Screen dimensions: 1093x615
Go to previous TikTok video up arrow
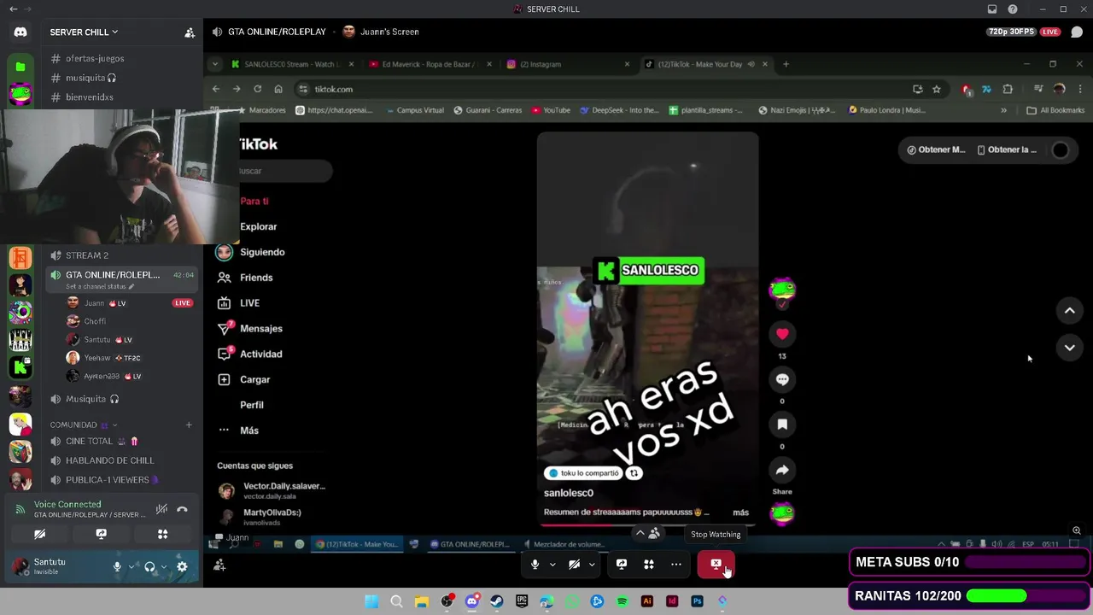(x=1069, y=311)
